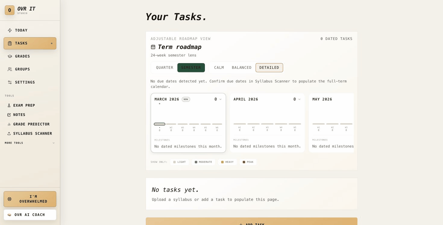Click the I'm Overwhelmed button
Screen dimensions: 443x225
30,199
